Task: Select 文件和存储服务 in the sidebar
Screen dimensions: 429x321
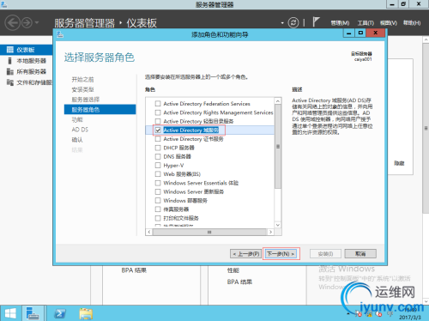Action: tap(34, 82)
